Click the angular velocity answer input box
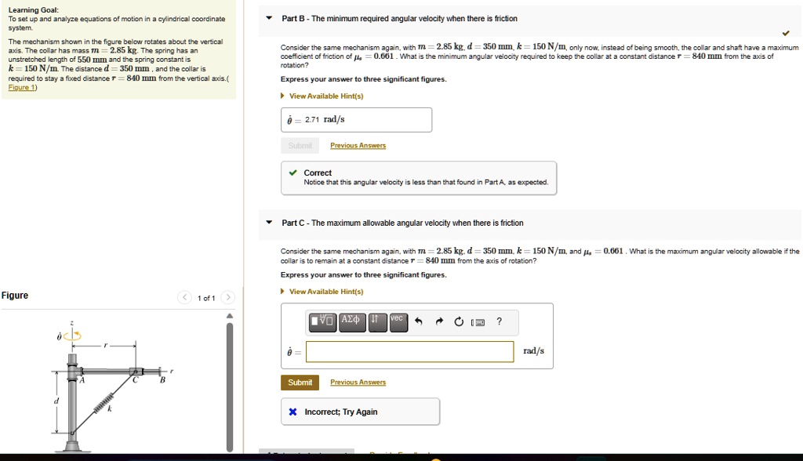The height and width of the screenshot is (461, 803). pyautogui.click(x=409, y=351)
